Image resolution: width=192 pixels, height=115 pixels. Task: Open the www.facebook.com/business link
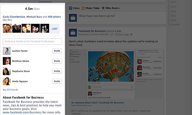click(x=22, y=112)
